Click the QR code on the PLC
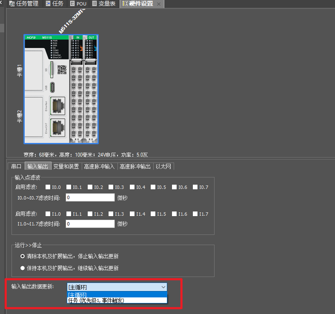The height and width of the screenshot is (314, 335). [62, 70]
